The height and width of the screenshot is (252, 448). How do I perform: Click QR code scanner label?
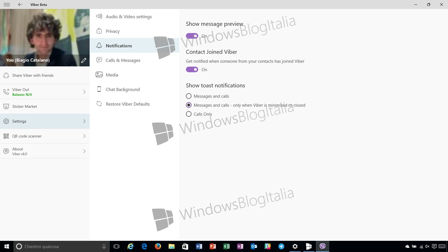pos(27,136)
